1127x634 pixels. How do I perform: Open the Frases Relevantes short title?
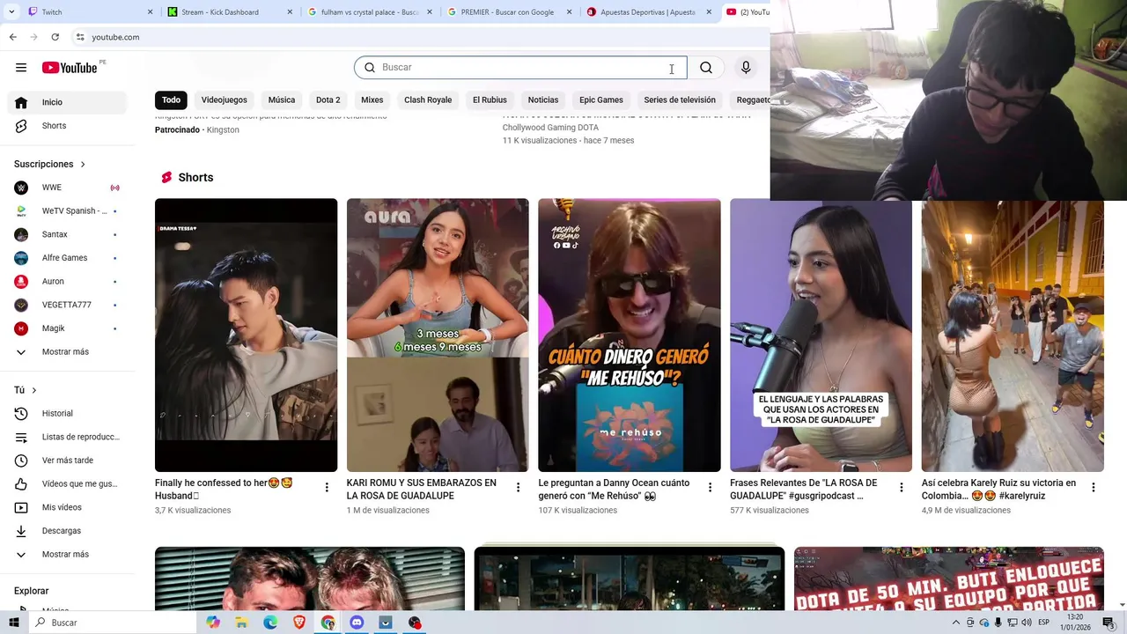pyautogui.click(x=804, y=490)
